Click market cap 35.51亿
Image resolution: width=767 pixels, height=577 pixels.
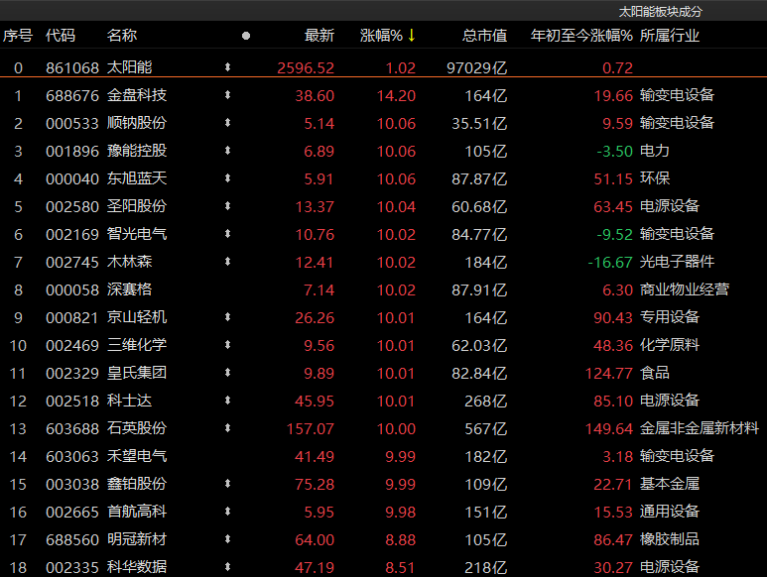click(x=479, y=124)
